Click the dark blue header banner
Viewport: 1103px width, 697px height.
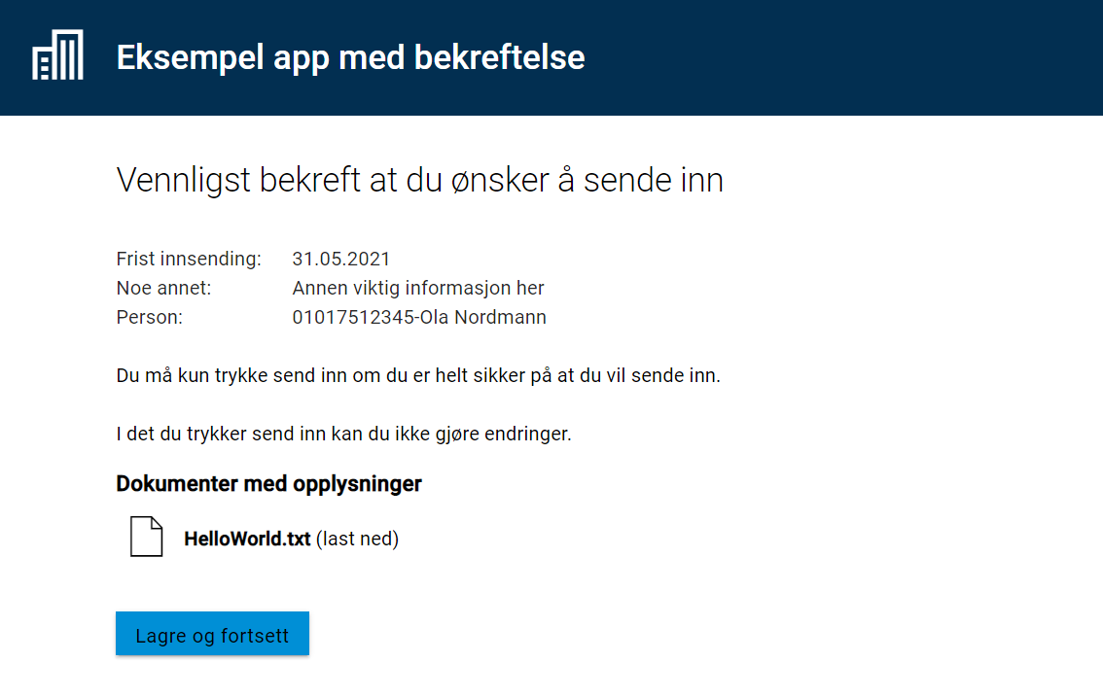(x=551, y=57)
